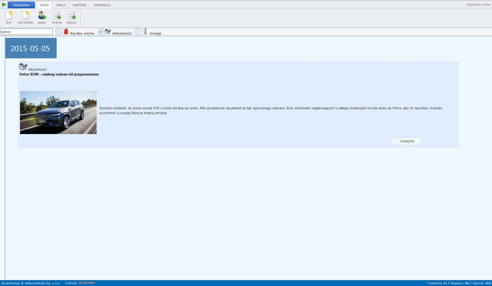This screenshot has height=286, width=492.
Task: Click the Oddział: CEN status entry
Action: pos(482,283)
